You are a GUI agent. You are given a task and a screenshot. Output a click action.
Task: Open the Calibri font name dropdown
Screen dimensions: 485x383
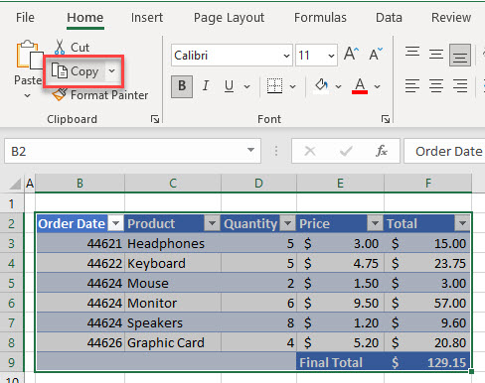click(286, 56)
